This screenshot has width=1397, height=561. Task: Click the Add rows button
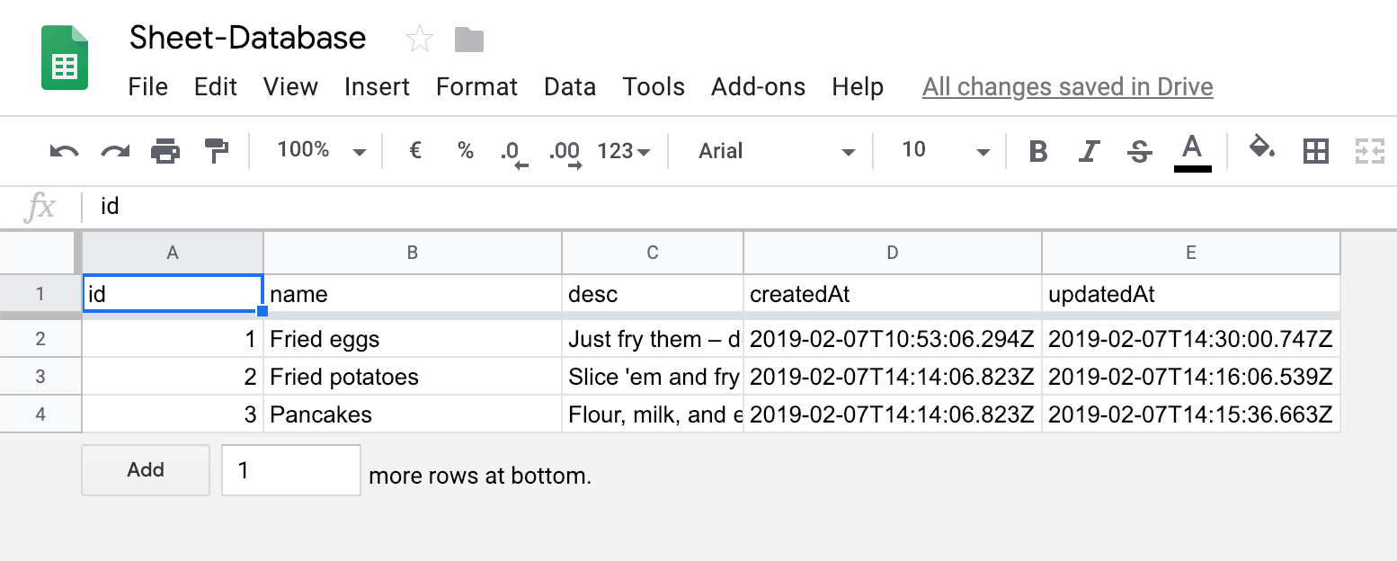[146, 470]
